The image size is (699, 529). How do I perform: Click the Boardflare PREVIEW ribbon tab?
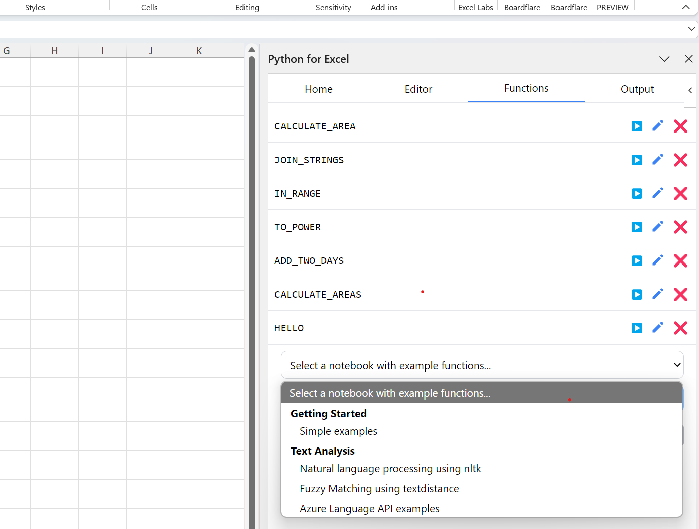click(x=591, y=7)
